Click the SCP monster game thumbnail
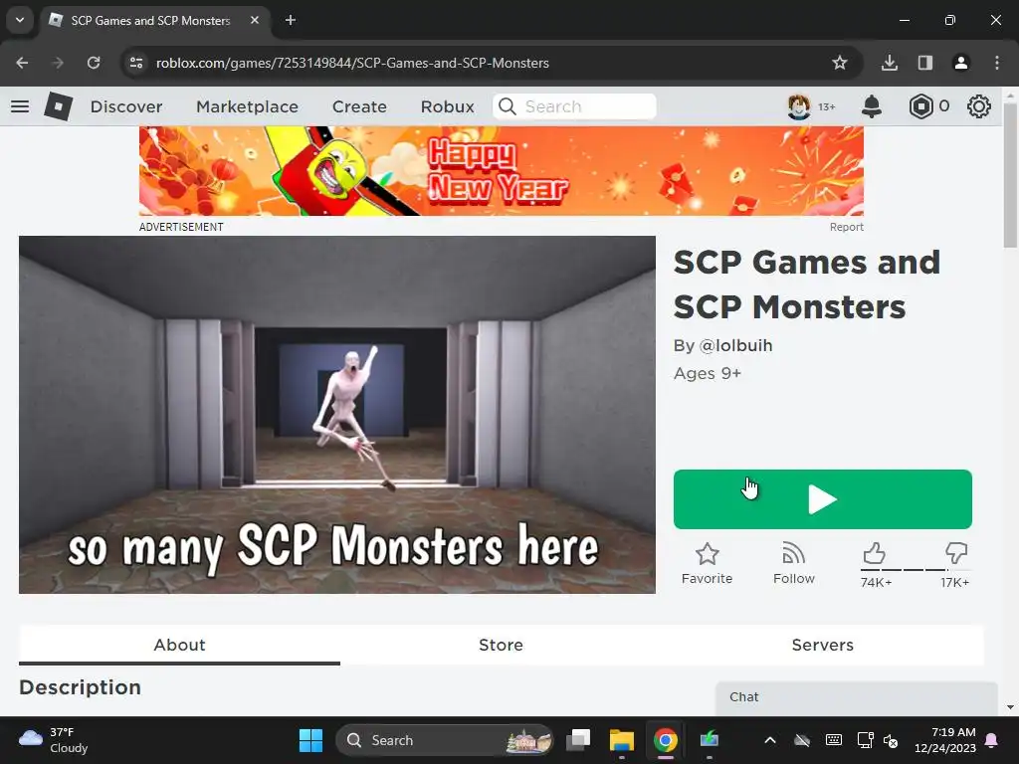The height and width of the screenshot is (764, 1019). pos(336,415)
